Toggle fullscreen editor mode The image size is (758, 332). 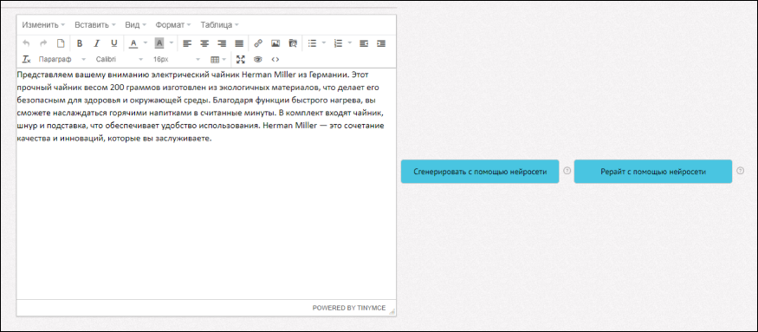(x=241, y=60)
